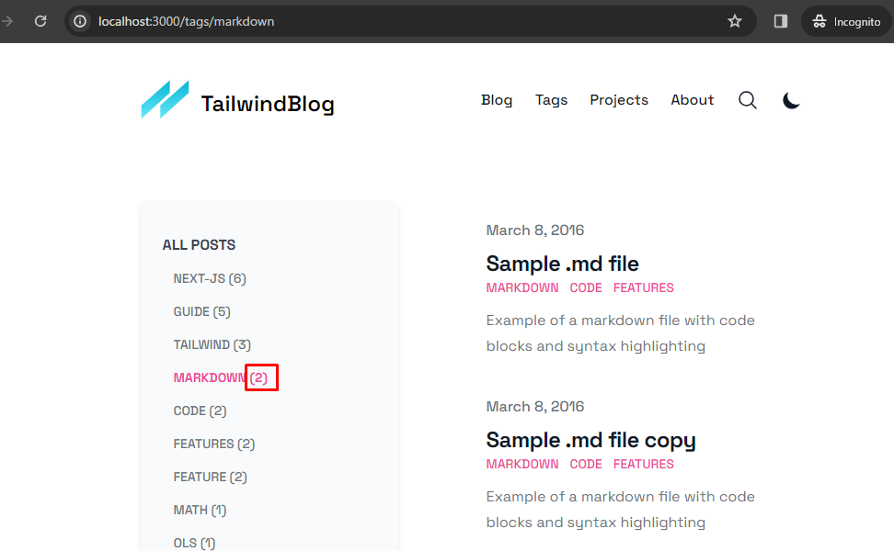Reload the page using the refresh icon
This screenshot has width=894, height=551.
(40, 21)
